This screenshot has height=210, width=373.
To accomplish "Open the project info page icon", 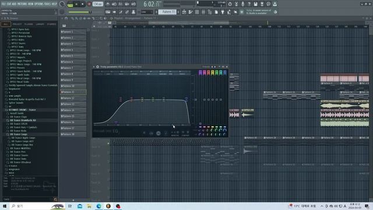I will 216,12.
